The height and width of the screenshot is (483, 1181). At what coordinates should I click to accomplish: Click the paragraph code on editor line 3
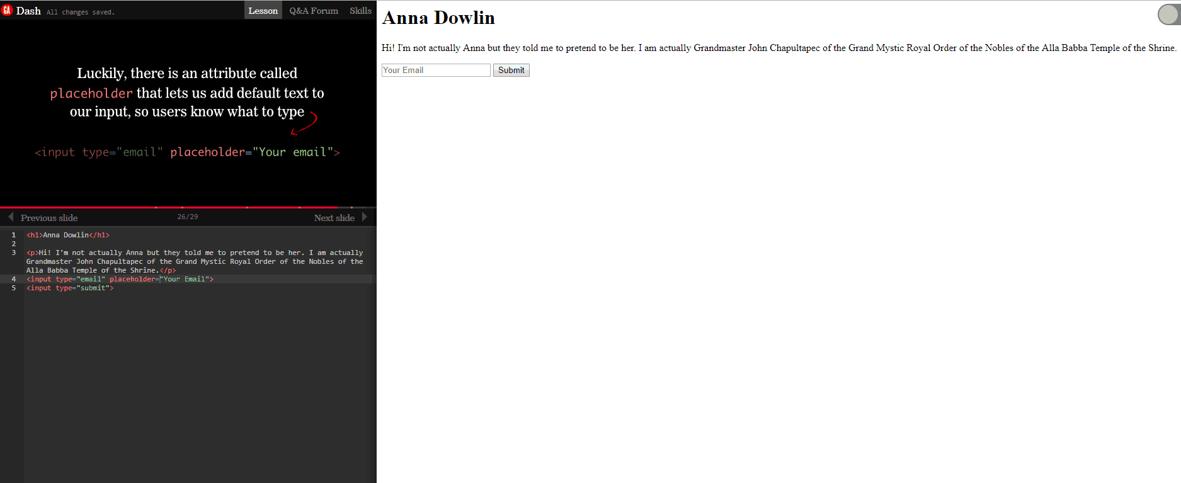click(195, 261)
